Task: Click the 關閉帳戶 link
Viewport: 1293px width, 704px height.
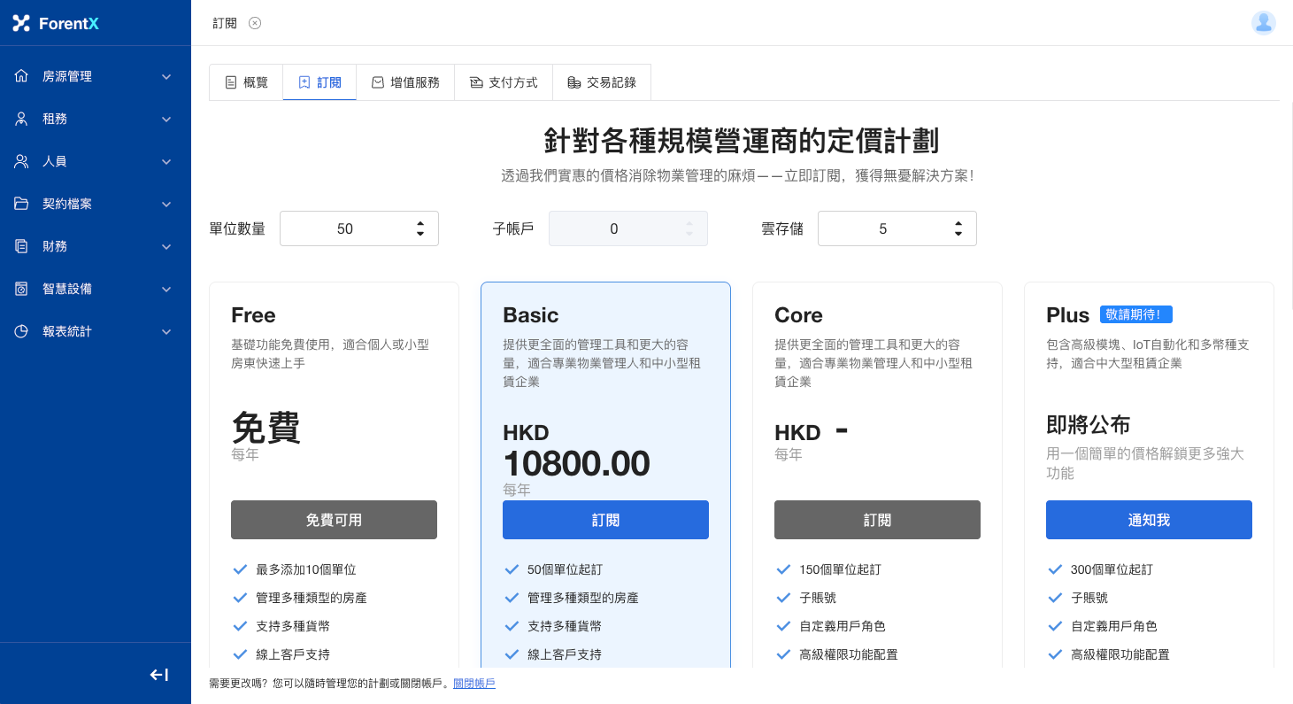Action: click(x=473, y=684)
